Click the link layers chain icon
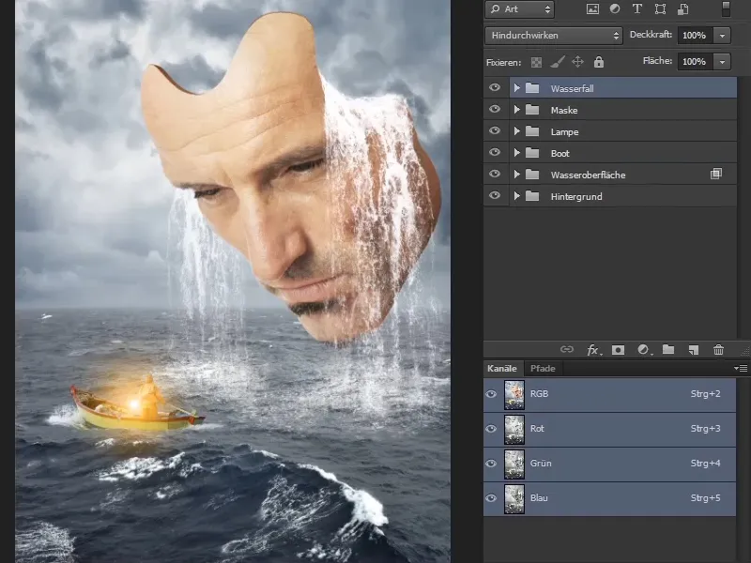Image resolution: width=751 pixels, height=563 pixels. pos(567,350)
